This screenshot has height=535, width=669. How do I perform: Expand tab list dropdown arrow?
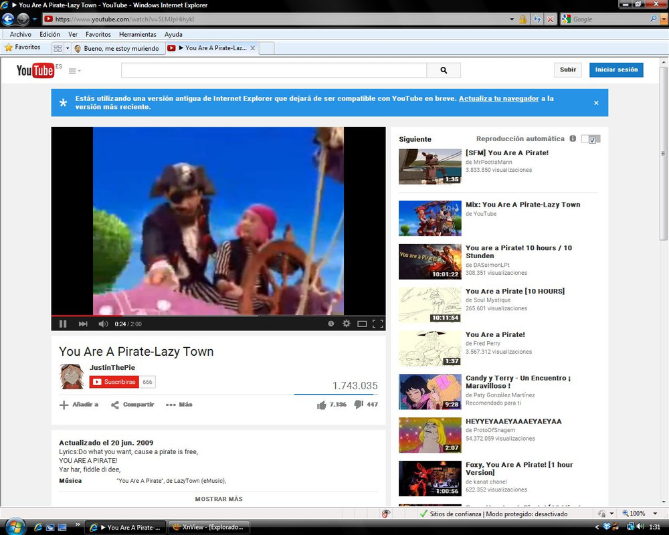tap(68, 48)
